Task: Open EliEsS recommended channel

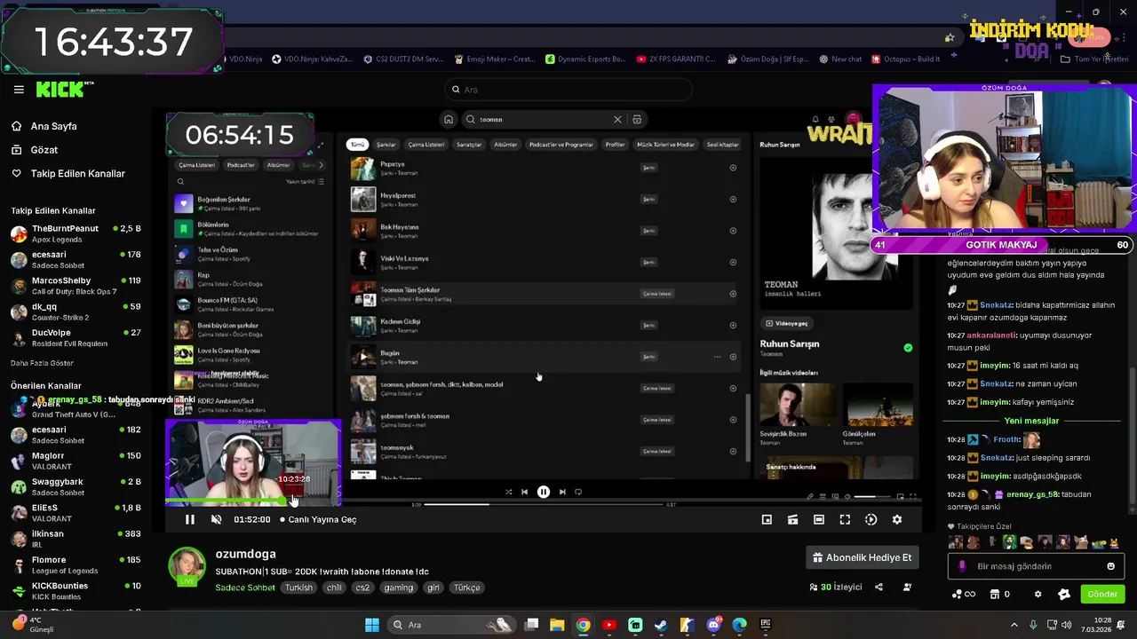Action: click(x=76, y=513)
